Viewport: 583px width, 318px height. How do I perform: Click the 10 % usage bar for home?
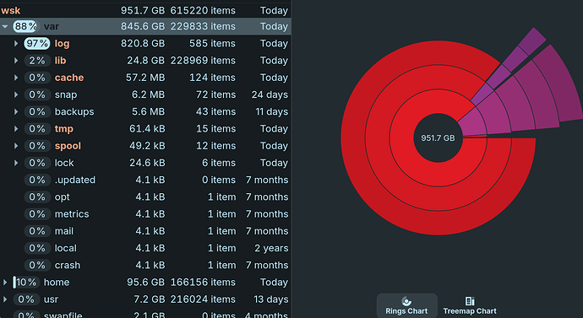click(x=25, y=283)
